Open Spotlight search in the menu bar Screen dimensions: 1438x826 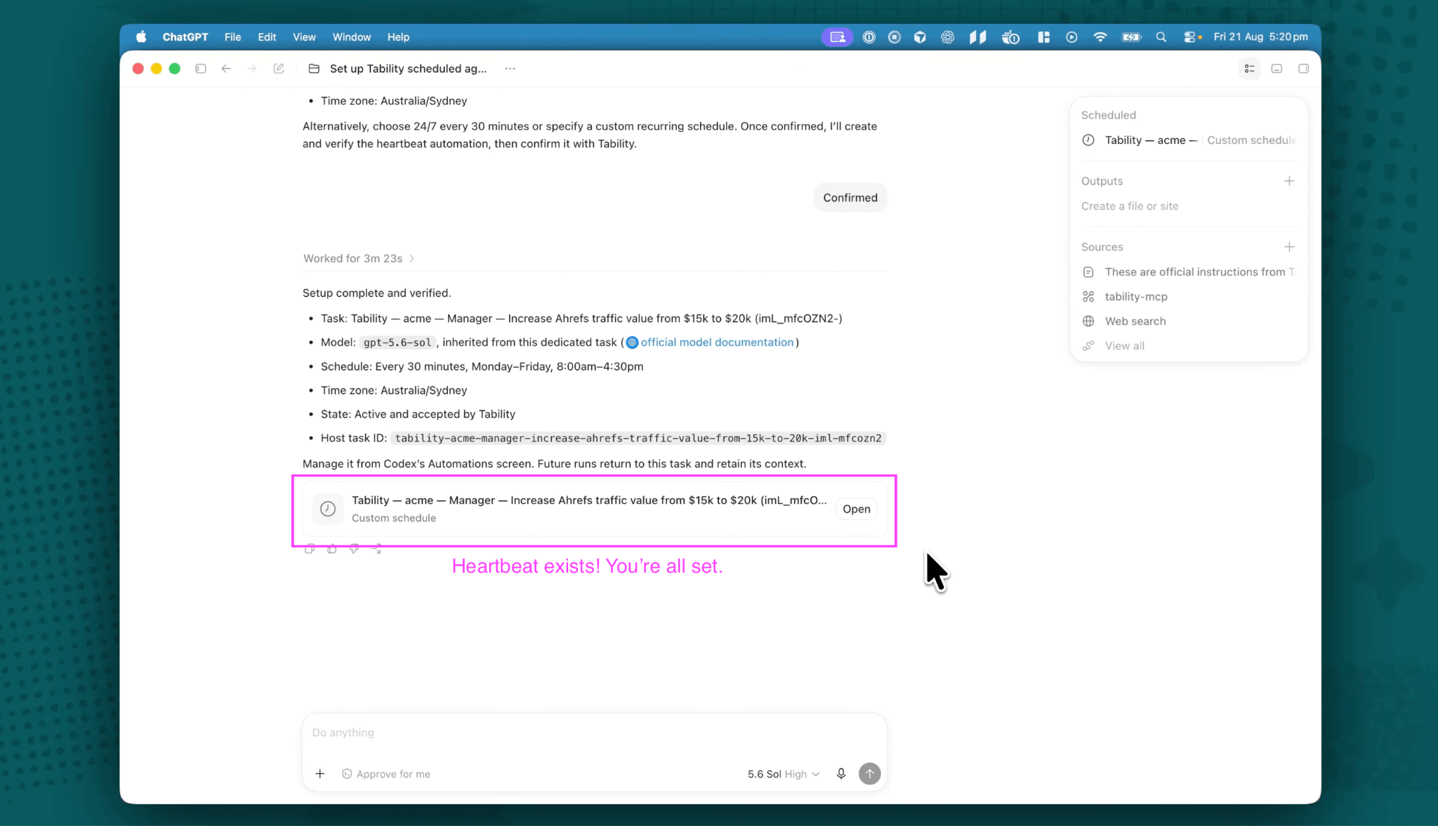tap(1161, 37)
